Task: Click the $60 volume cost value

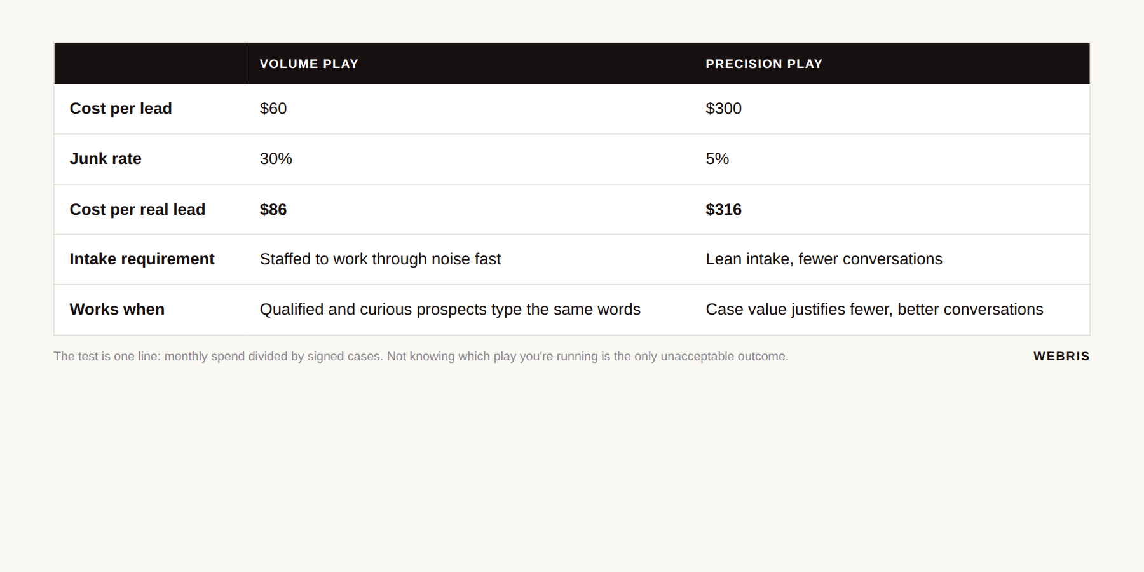Action: coord(273,109)
